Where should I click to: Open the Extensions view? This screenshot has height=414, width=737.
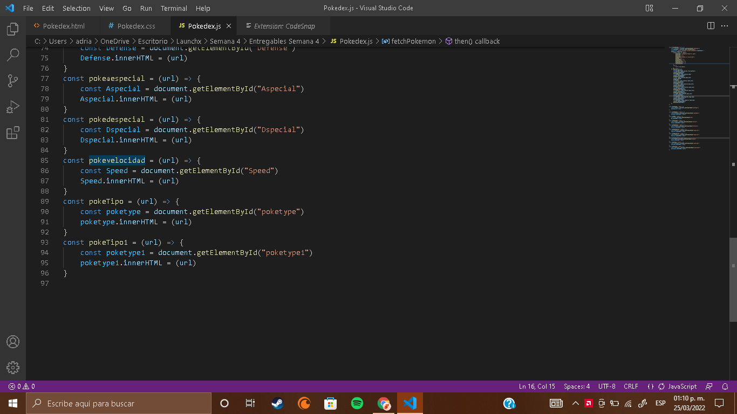coord(12,133)
